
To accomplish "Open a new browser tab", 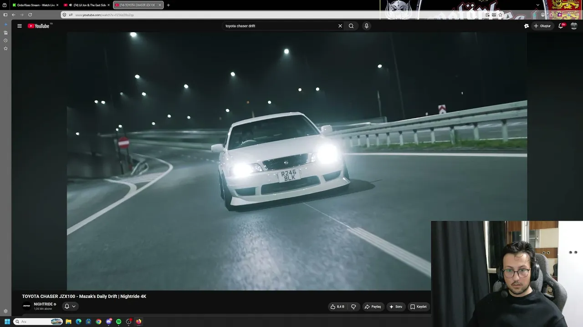I will coord(168,5).
